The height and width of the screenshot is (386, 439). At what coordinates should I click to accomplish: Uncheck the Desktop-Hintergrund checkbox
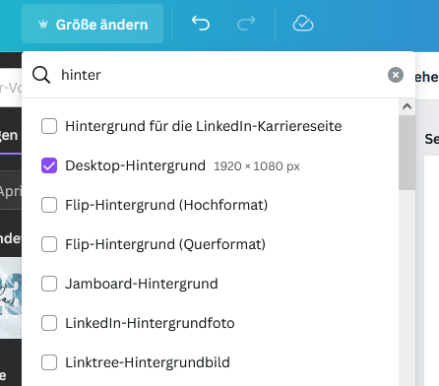click(49, 165)
